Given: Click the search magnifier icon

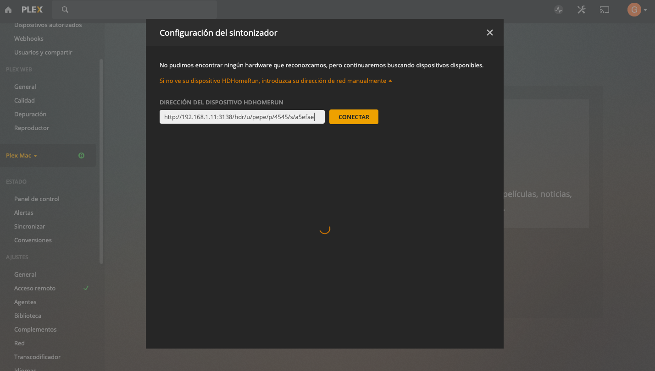Looking at the screenshot, I should tap(65, 10).
